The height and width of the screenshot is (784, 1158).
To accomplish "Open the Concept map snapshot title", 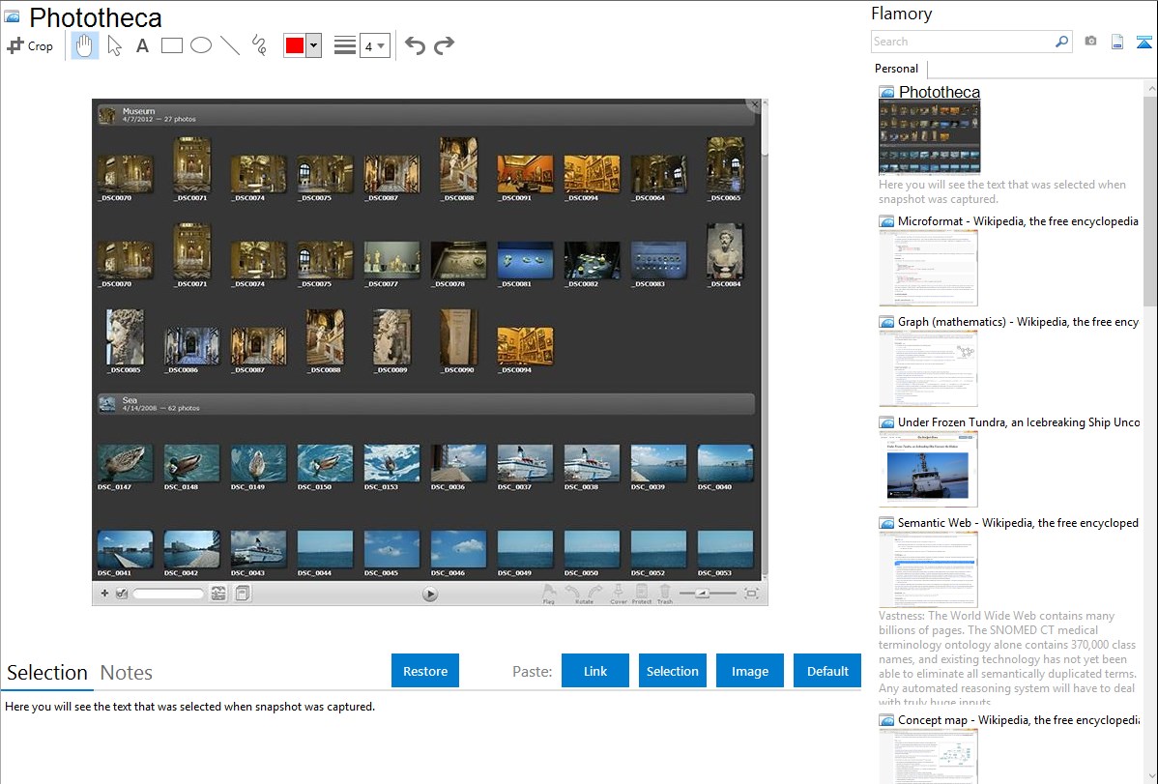I will pyautogui.click(x=1018, y=719).
